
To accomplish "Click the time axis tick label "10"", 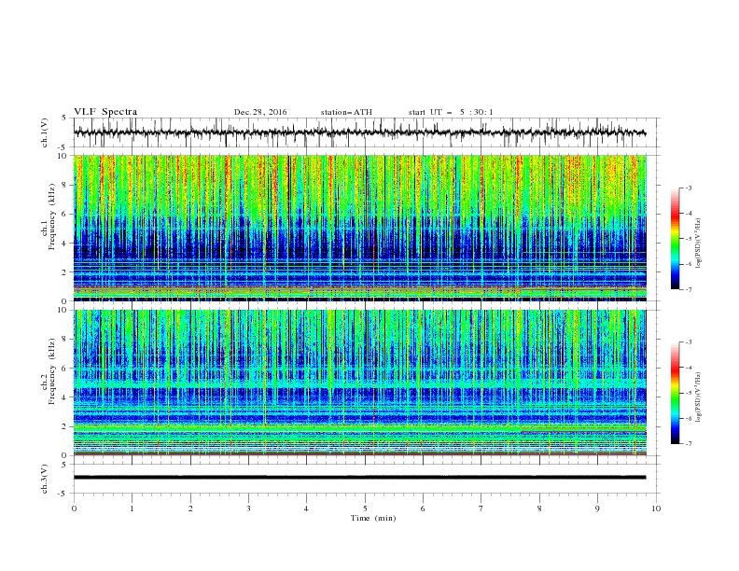I will click(656, 508).
